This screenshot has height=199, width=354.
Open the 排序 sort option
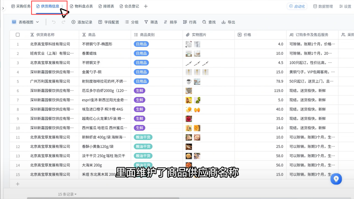170,22
